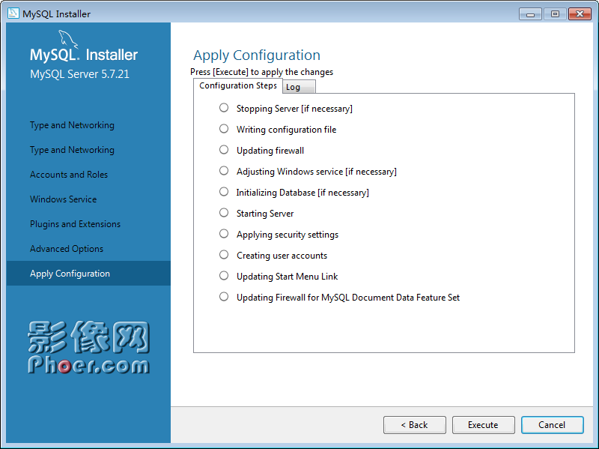Select Apply Configuration in the sidebar

coord(88,274)
